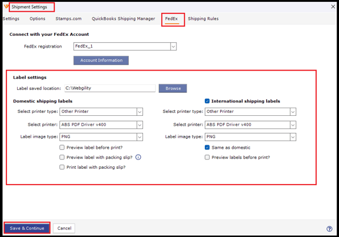The height and width of the screenshot is (237, 339).
Task: Open the Stamps.com tab
Action: click(68, 19)
